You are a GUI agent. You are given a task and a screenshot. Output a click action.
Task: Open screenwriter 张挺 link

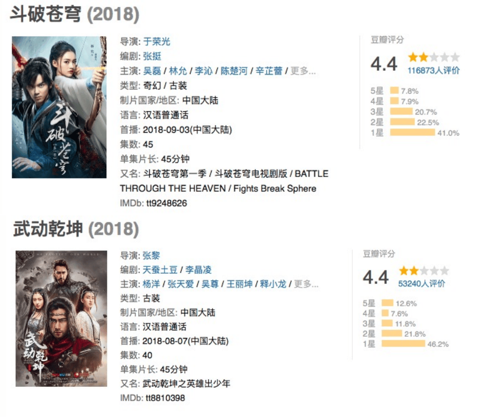click(152, 56)
